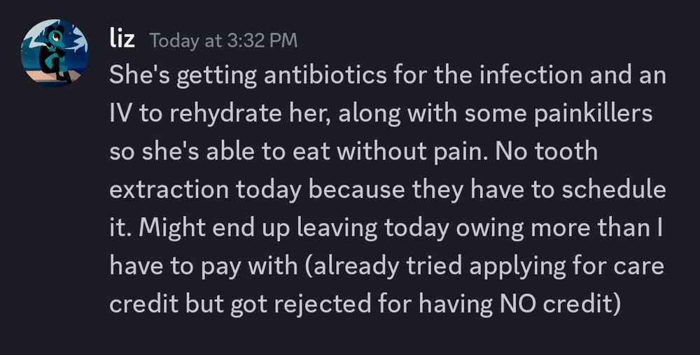Click the word rehydrate in the message
The width and height of the screenshot is (700, 355).
click(x=225, y=114)
